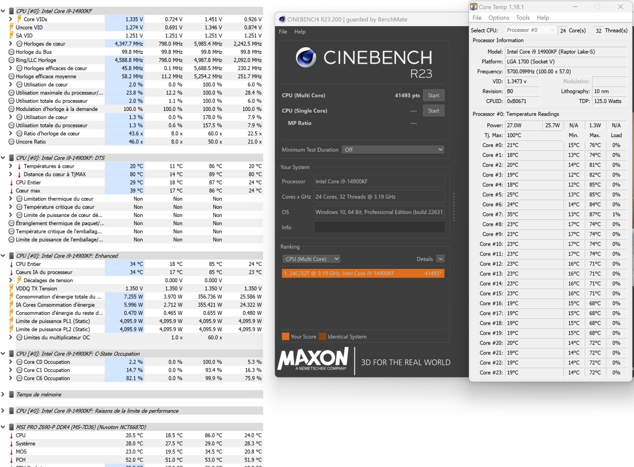Collapse the CPU Enhanced section
This screenshot has height=467, width=634.
point(3,256)
